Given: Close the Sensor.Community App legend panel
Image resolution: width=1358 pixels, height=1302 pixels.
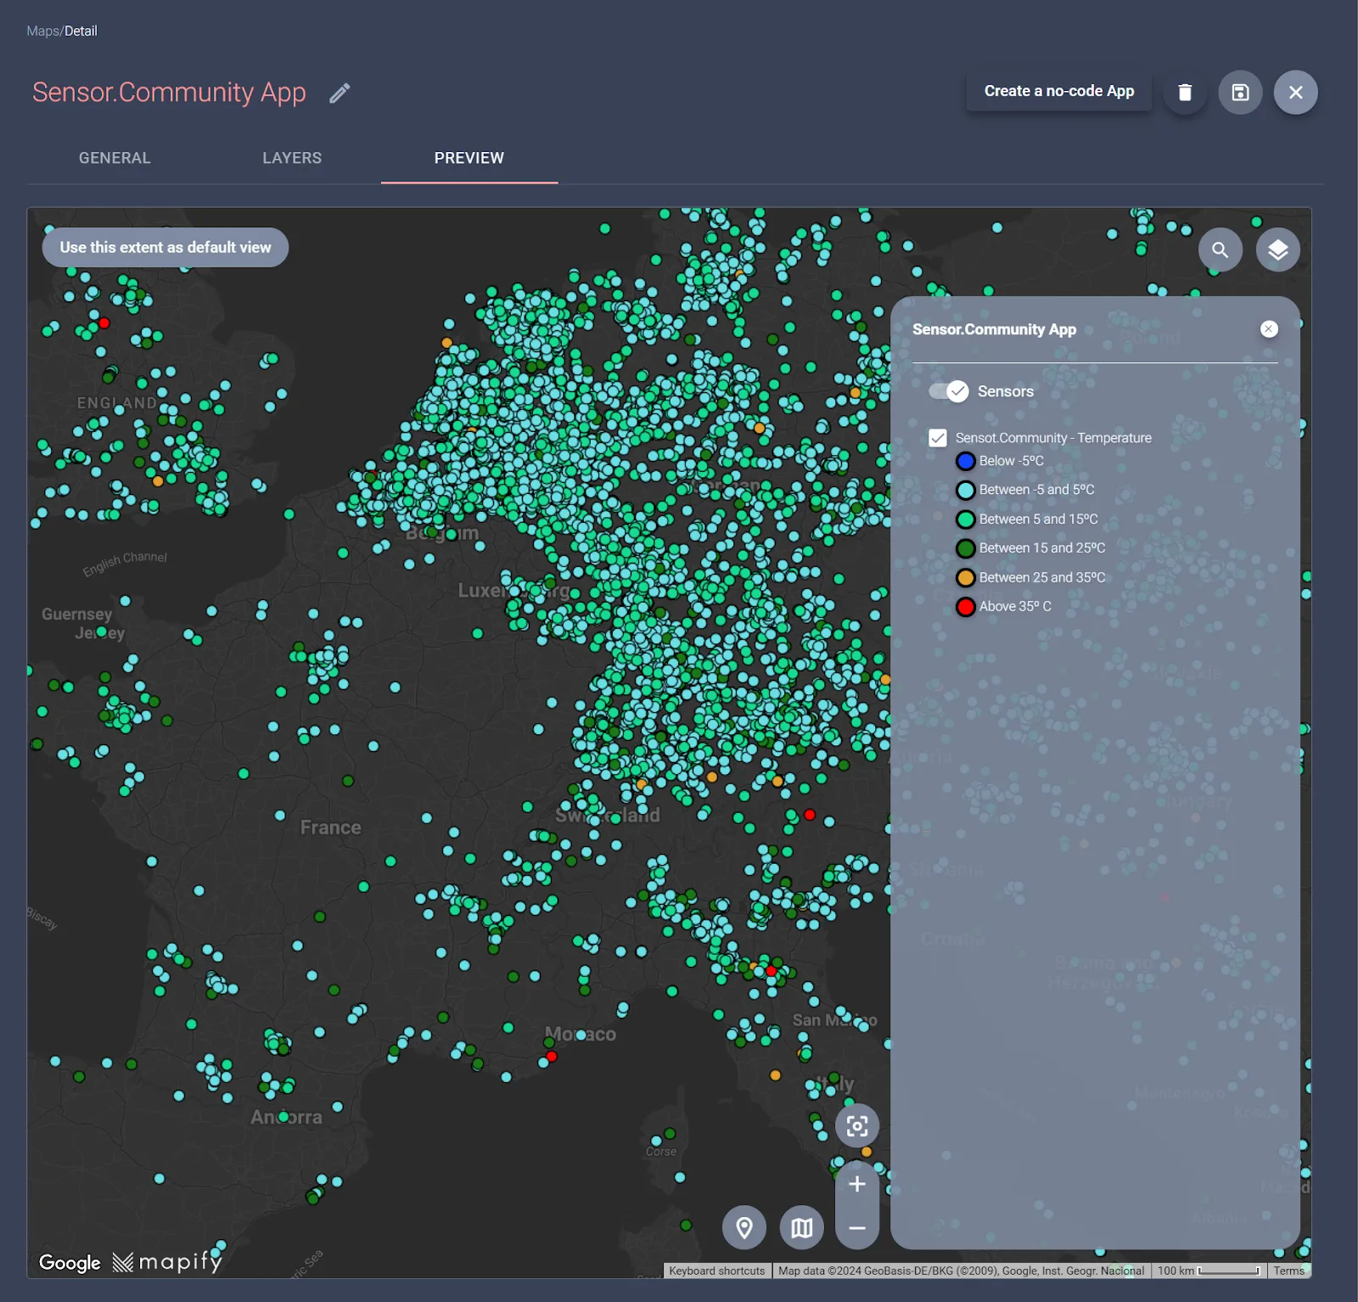Looking at the screenshot, I should pos(1269,329).
